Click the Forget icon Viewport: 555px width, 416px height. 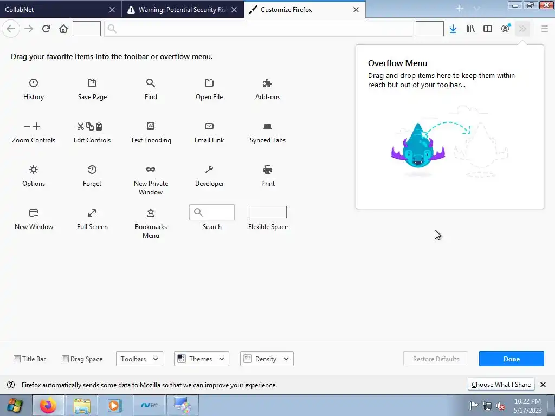point(92,170)
